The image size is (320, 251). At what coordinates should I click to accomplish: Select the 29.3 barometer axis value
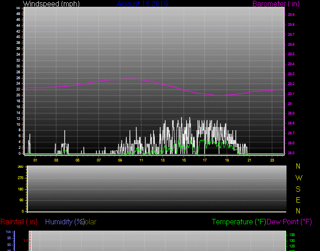(291, 74)
